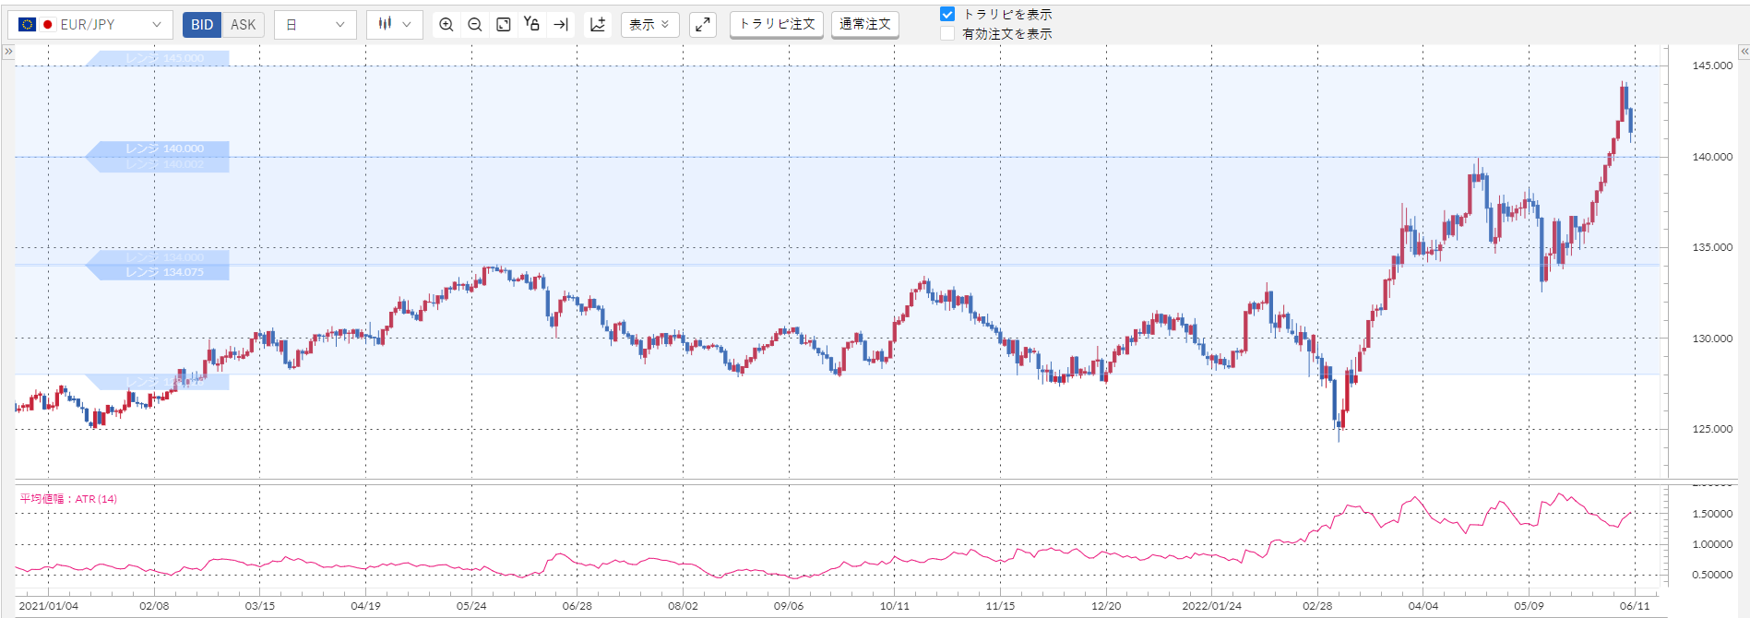Check 有効注文を表示 checkbox

(x=947, y=34)
